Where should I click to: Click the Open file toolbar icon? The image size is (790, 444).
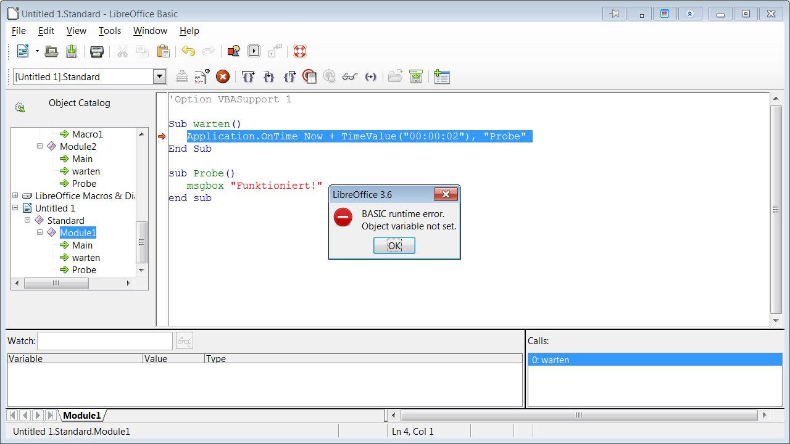[52, 51]
